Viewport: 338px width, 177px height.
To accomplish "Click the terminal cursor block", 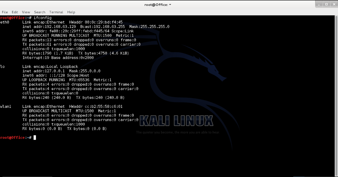I will [x=35, y=138].
